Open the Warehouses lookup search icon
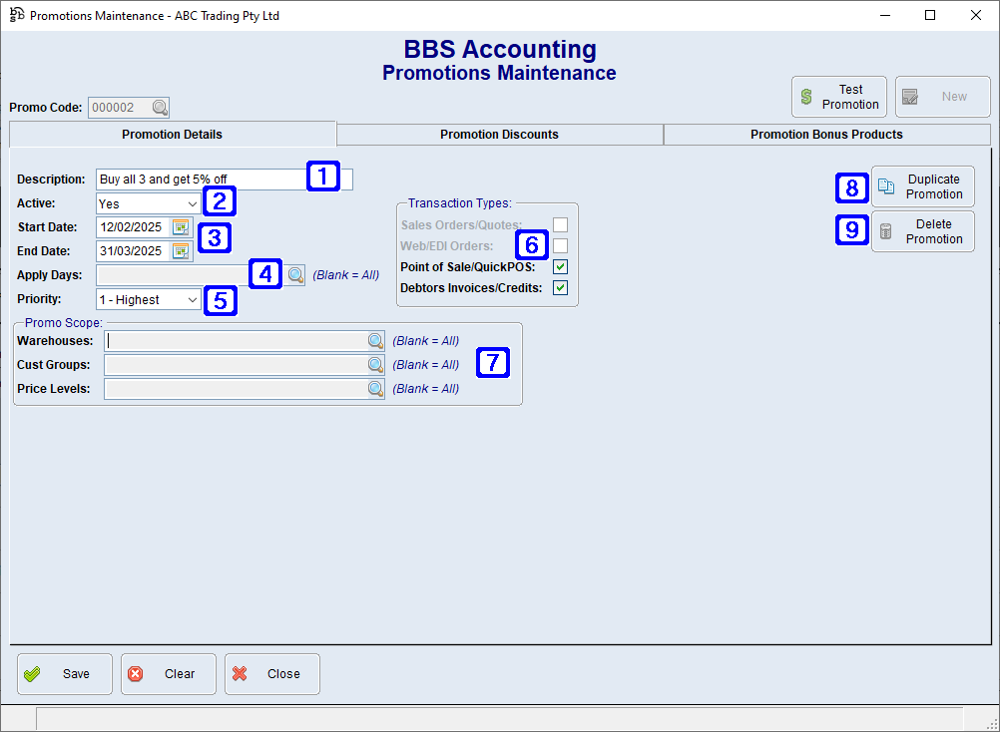Viewport: 1000px width, 732px height. (375, 341)
